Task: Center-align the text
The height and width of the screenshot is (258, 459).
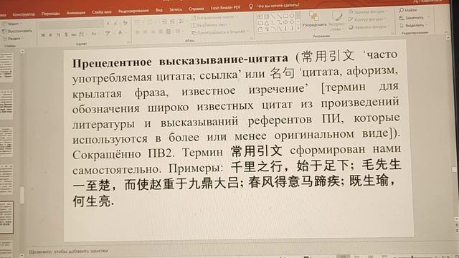Action: 145,32
